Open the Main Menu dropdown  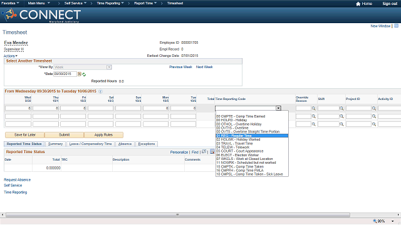click(39, 3)
